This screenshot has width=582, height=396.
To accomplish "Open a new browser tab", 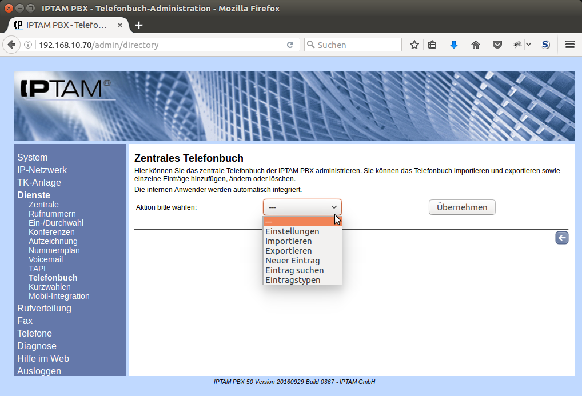I will 139,25.
